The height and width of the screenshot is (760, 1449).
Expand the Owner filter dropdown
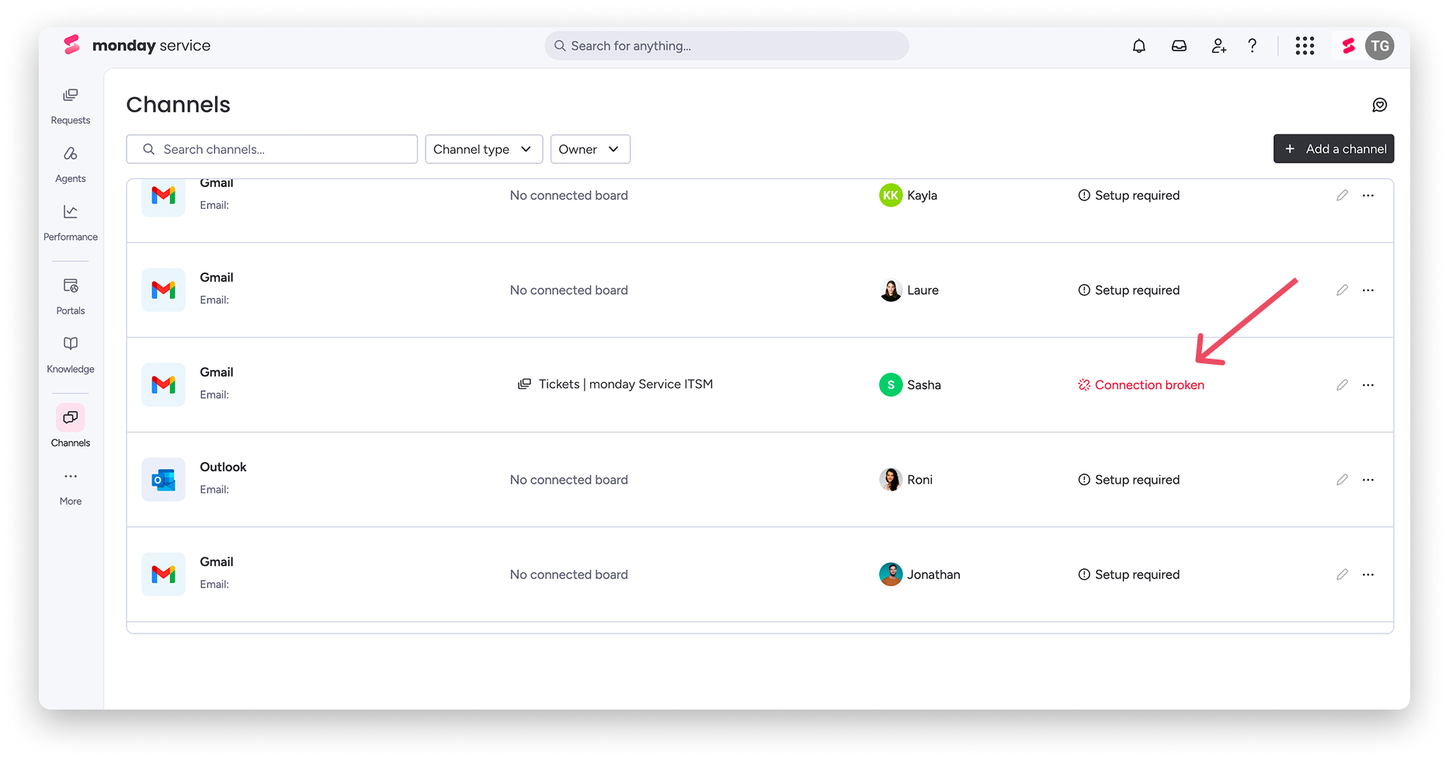click(x=590, y=149)
